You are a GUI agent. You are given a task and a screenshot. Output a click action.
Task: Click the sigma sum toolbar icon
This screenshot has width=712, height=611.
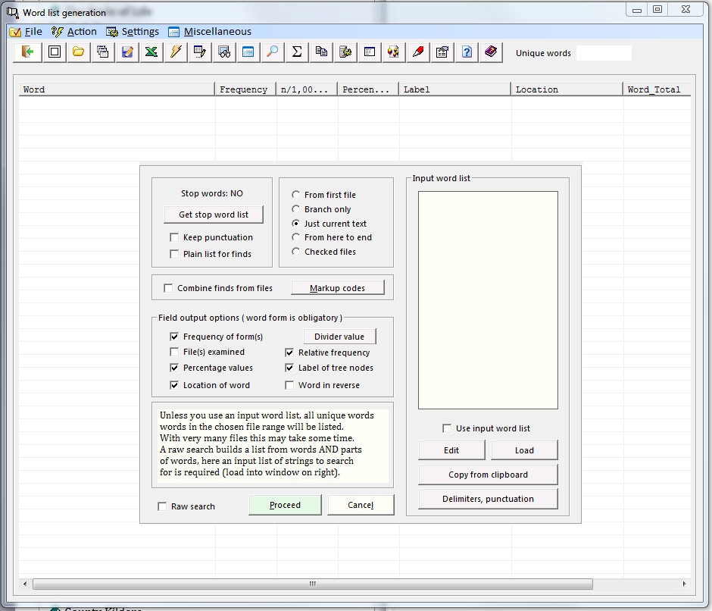(297, 52)
